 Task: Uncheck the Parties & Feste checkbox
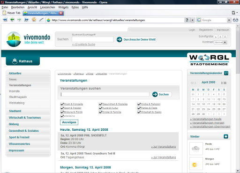[x=139, y=108]
